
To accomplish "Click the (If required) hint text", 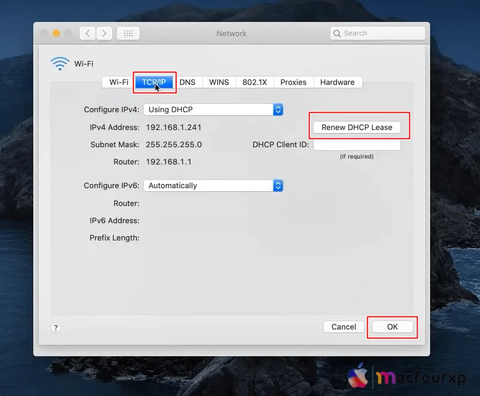I will 356,156.
